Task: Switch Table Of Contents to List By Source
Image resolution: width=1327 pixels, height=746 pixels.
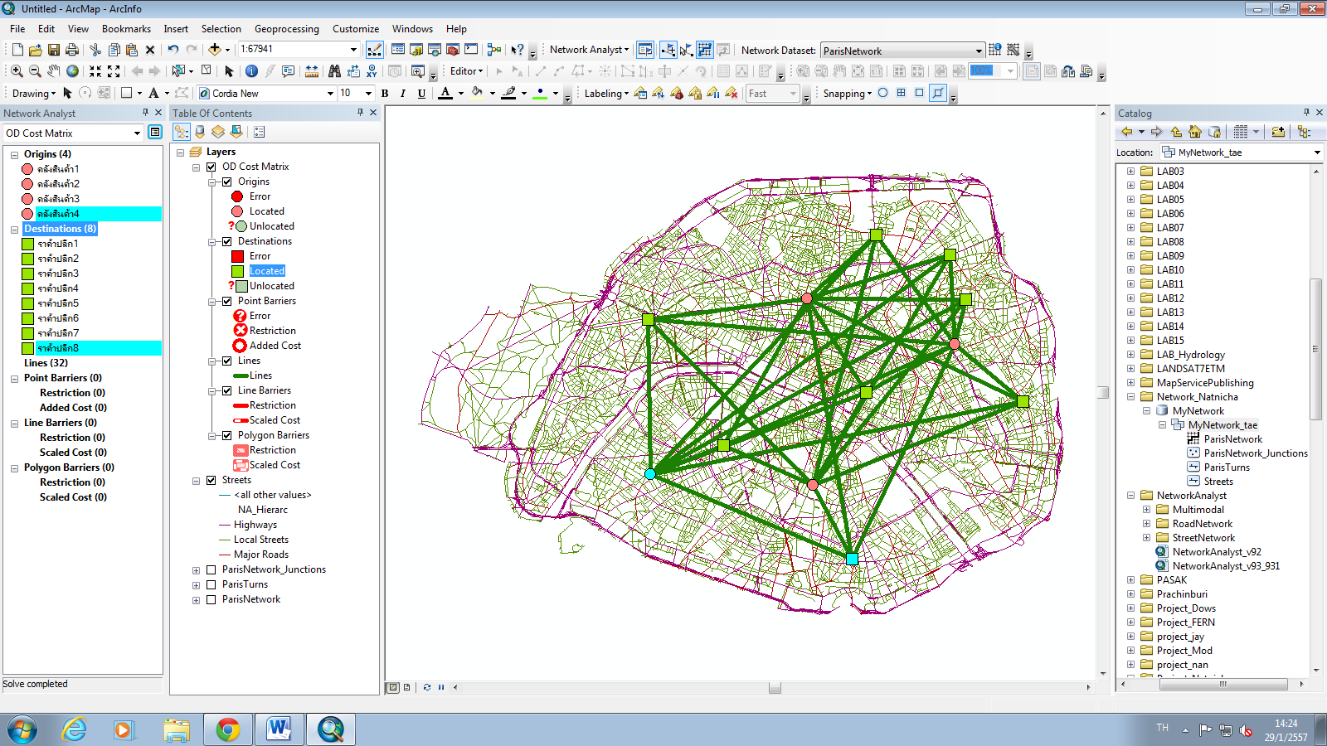Action: pos(199,133)
